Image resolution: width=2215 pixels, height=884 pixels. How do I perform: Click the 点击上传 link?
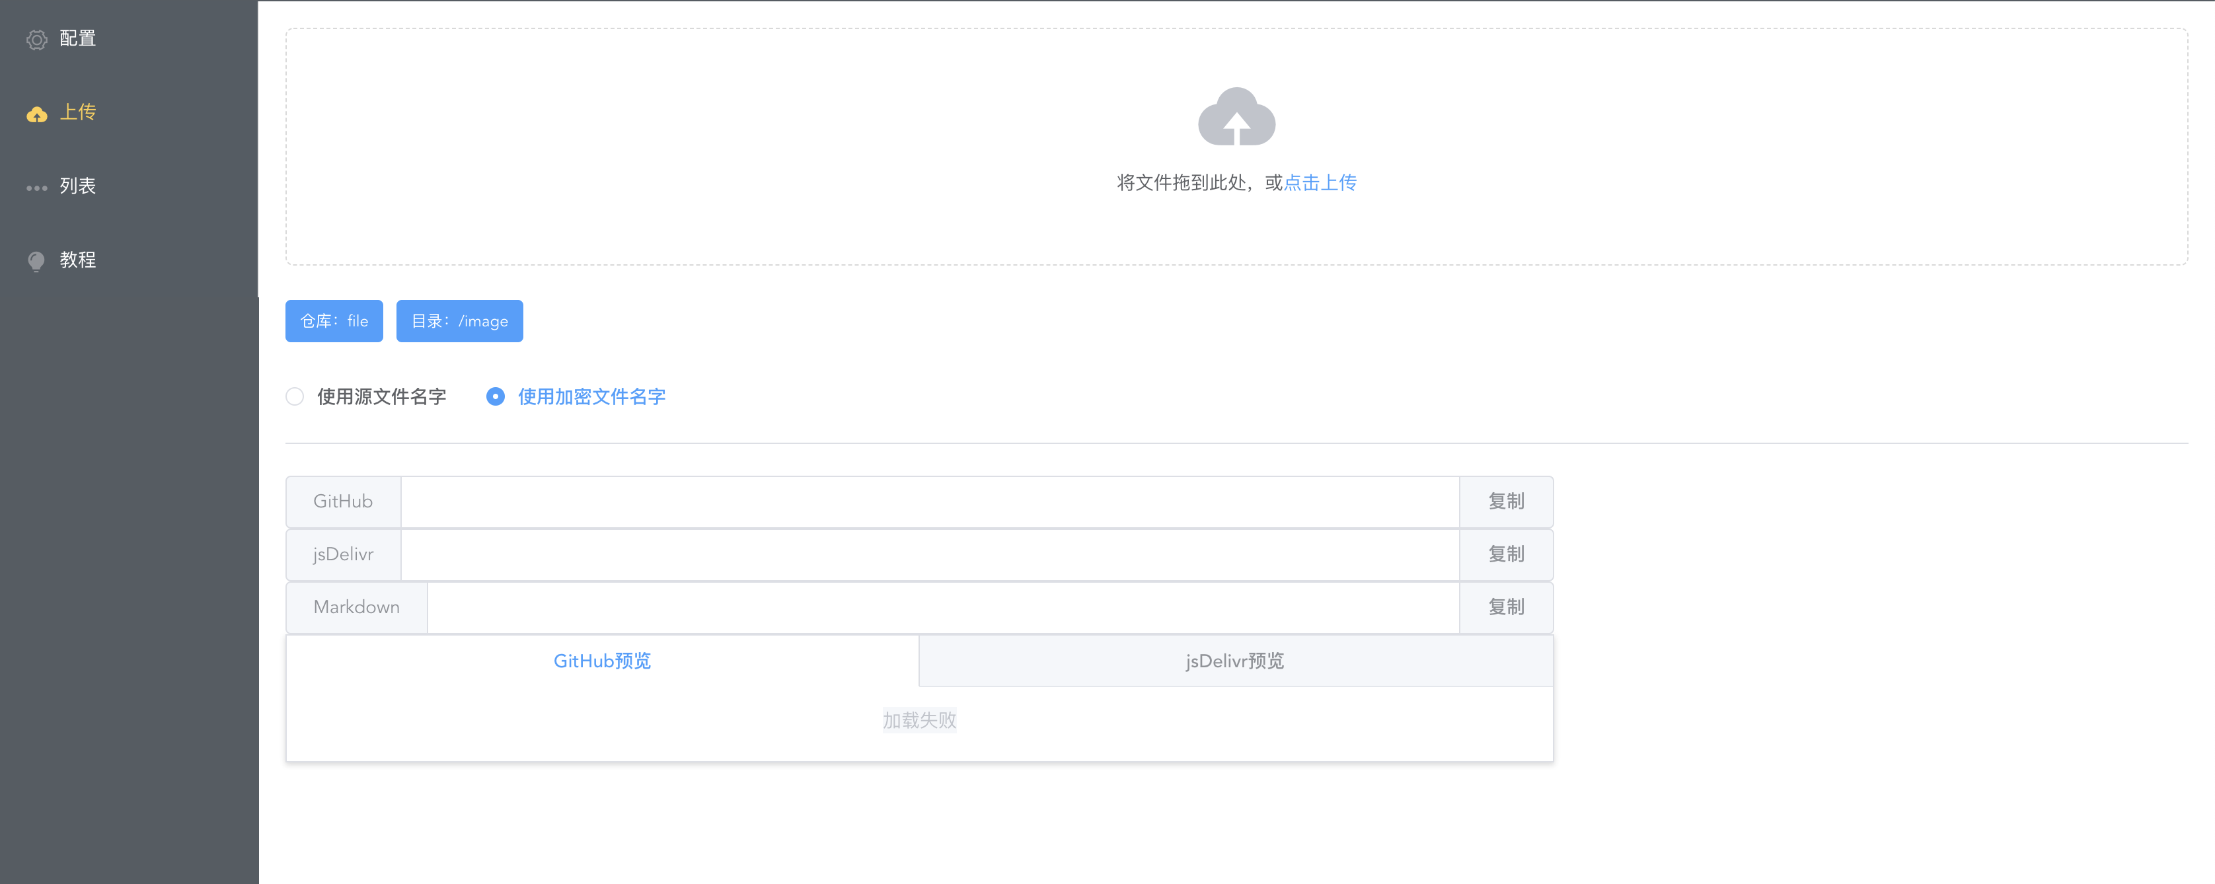click(1320, 182)
